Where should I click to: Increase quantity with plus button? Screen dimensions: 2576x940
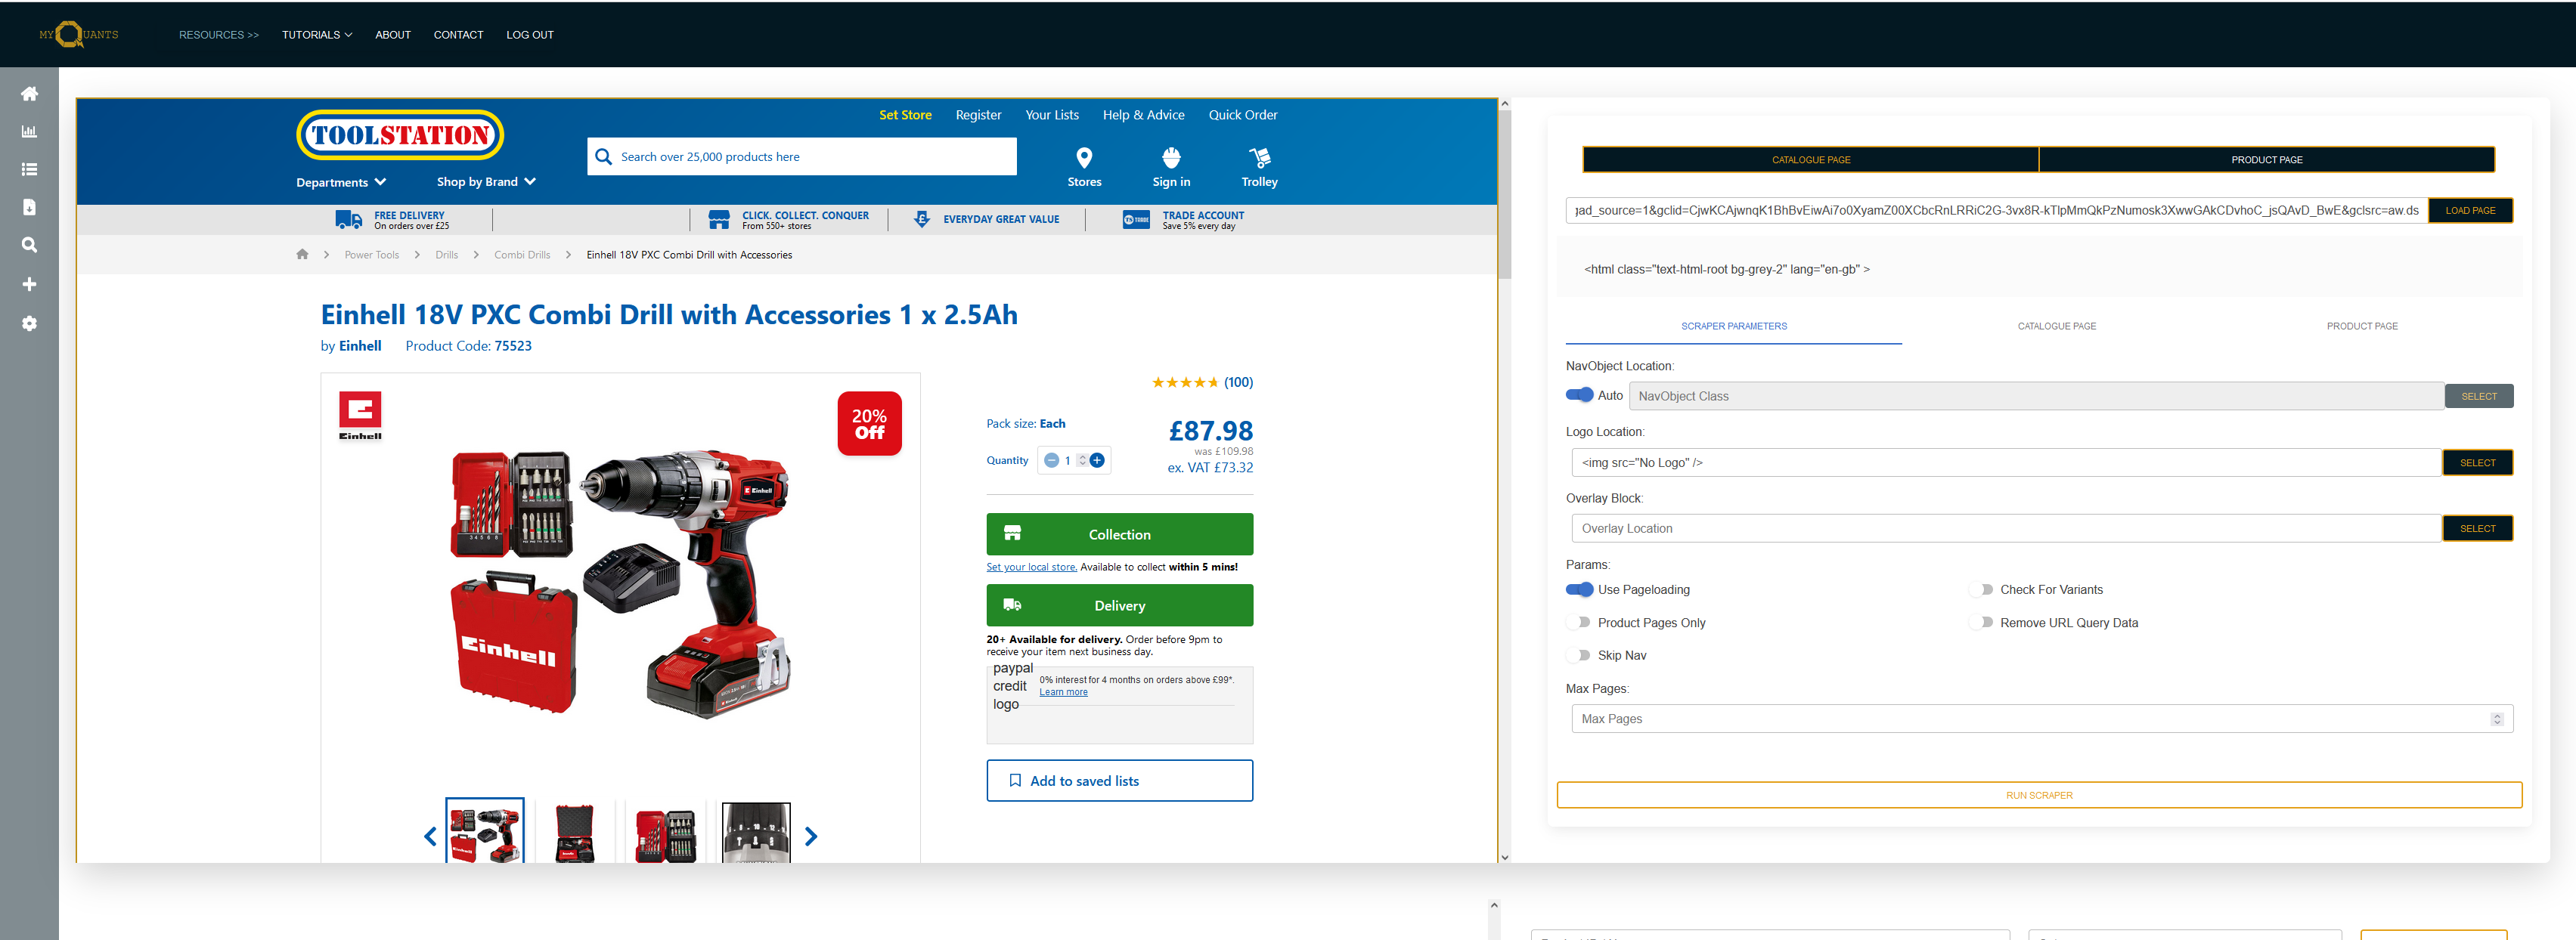tap(1097, 460)
